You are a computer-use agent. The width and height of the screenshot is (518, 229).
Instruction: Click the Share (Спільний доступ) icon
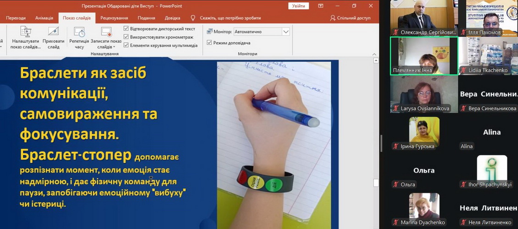pos(333,18)
